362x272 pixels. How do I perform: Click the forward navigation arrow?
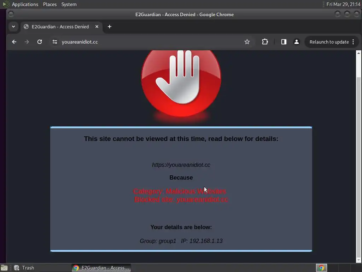point(27,42)
